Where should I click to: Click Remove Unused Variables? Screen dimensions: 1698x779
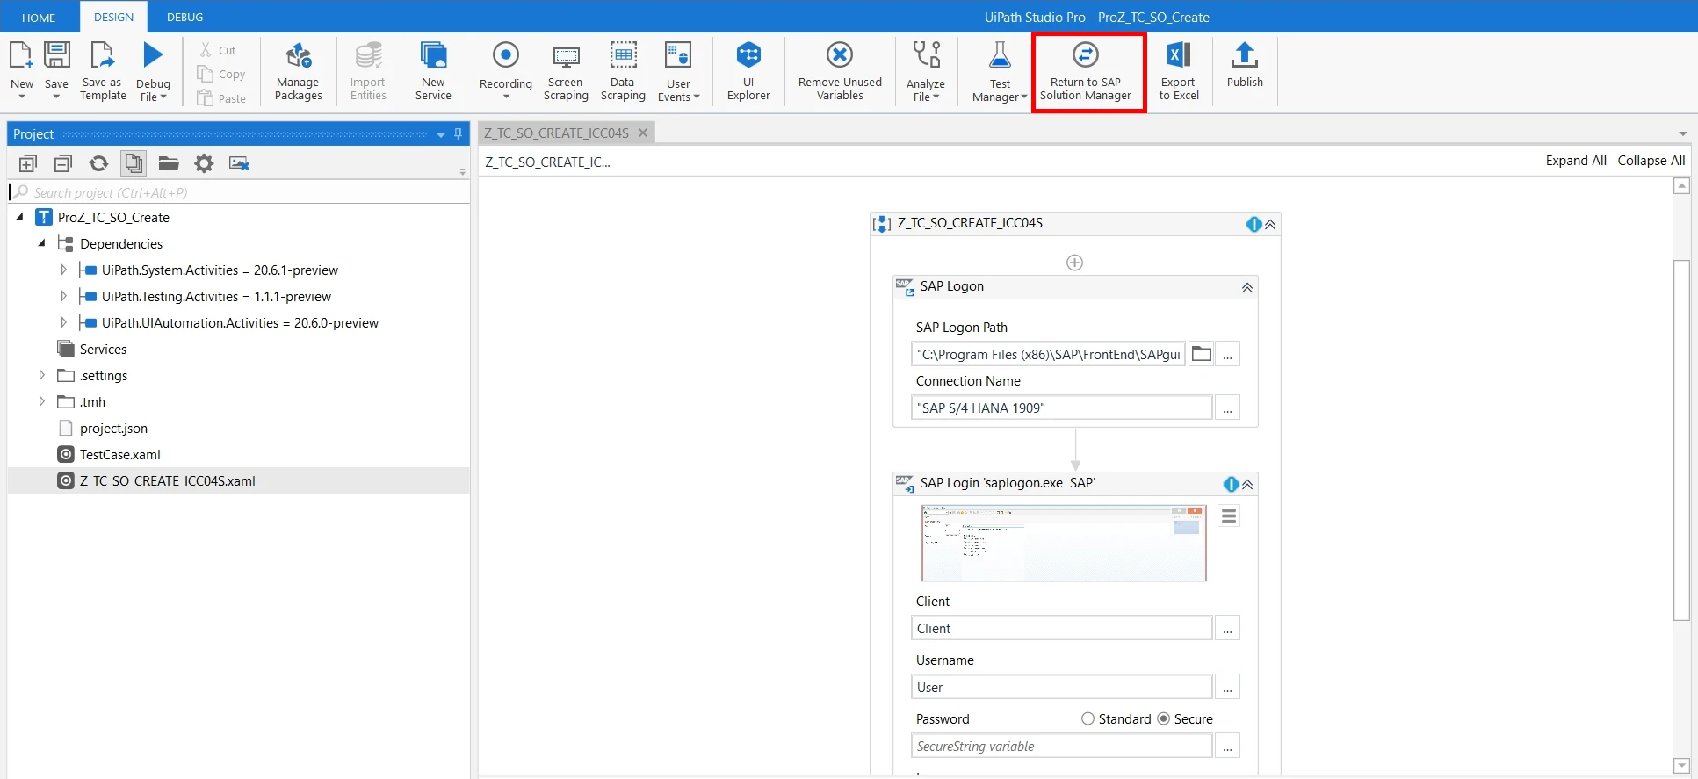[840, 70]
